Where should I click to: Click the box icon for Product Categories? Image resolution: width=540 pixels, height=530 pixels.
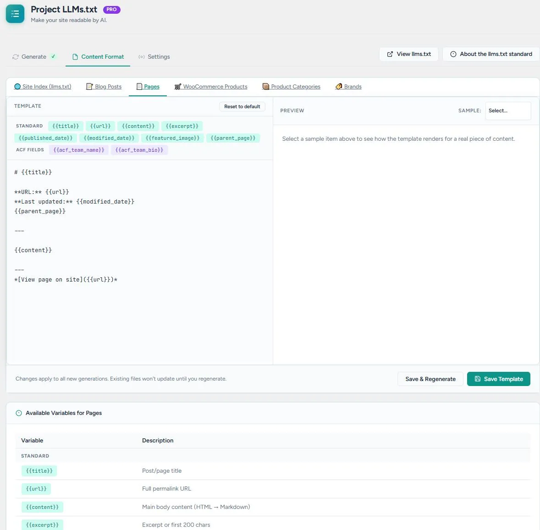click(265, 87)
